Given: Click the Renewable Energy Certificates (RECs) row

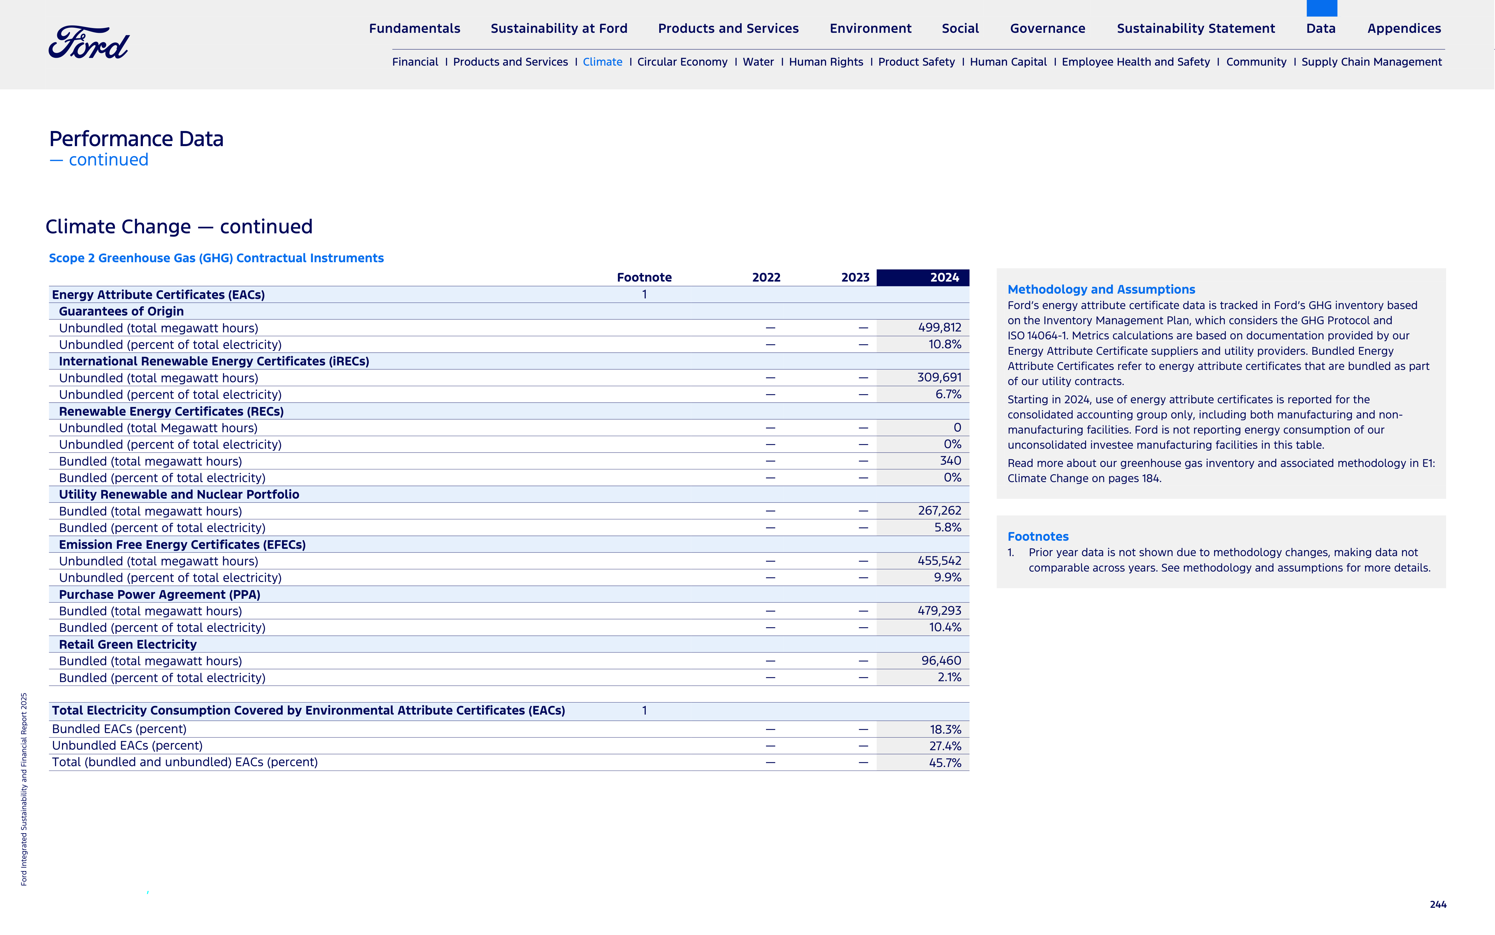Looking at the screenshot, I should click(x=509, y=411).
